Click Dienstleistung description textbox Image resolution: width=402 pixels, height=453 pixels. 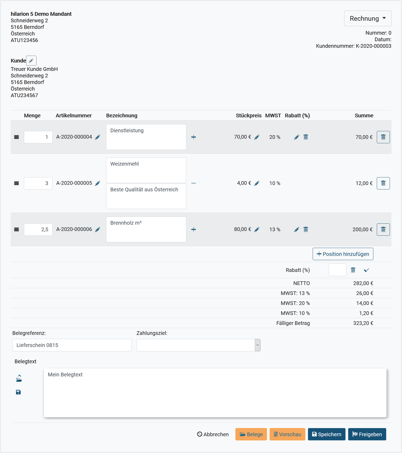146,137
